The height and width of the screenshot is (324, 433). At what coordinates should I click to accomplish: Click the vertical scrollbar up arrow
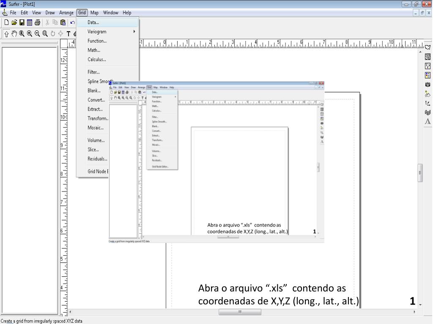[x=420, y=52]
